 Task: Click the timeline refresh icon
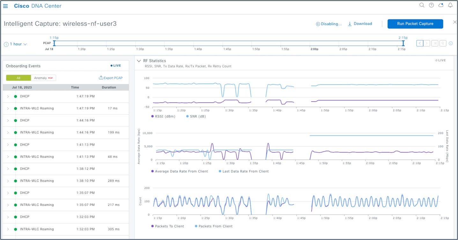tap(443, 43)
